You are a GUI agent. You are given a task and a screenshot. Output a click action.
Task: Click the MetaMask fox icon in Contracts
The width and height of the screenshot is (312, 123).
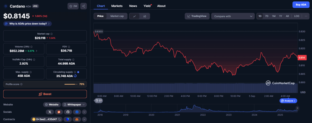(x=77, y=119)
